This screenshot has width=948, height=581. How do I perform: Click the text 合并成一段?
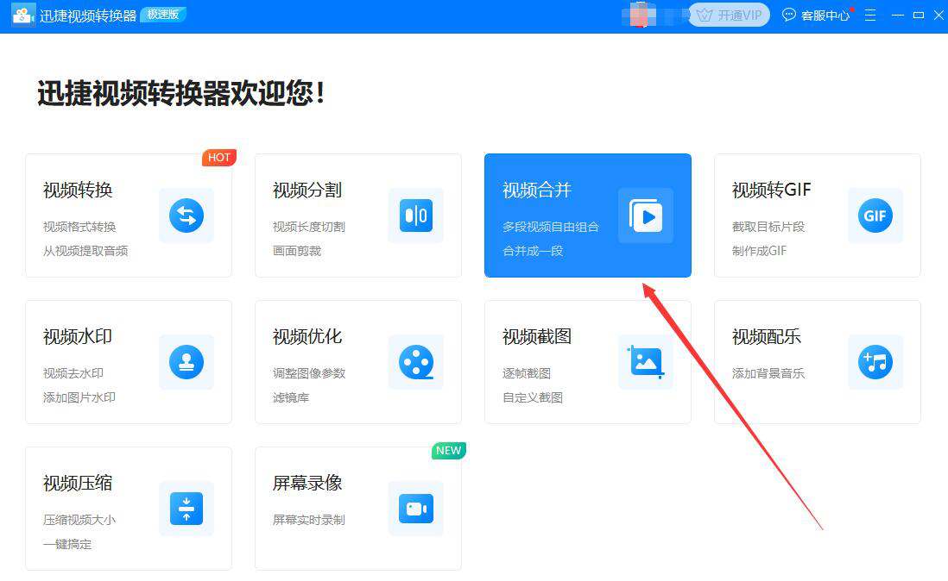pyautogui.click(x=533, y=251)
